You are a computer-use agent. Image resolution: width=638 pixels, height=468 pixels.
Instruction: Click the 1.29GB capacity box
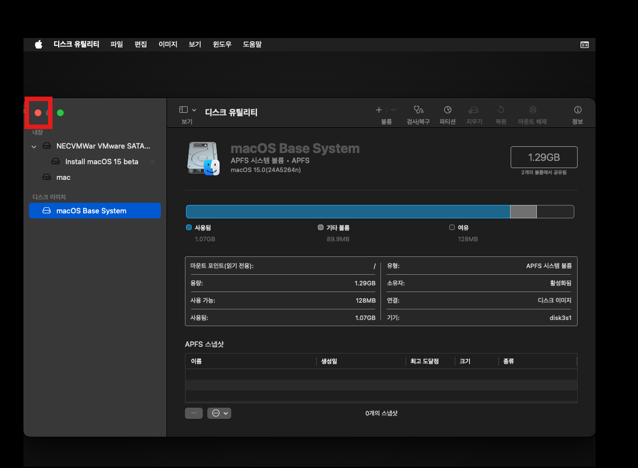(x=544, y=157)
